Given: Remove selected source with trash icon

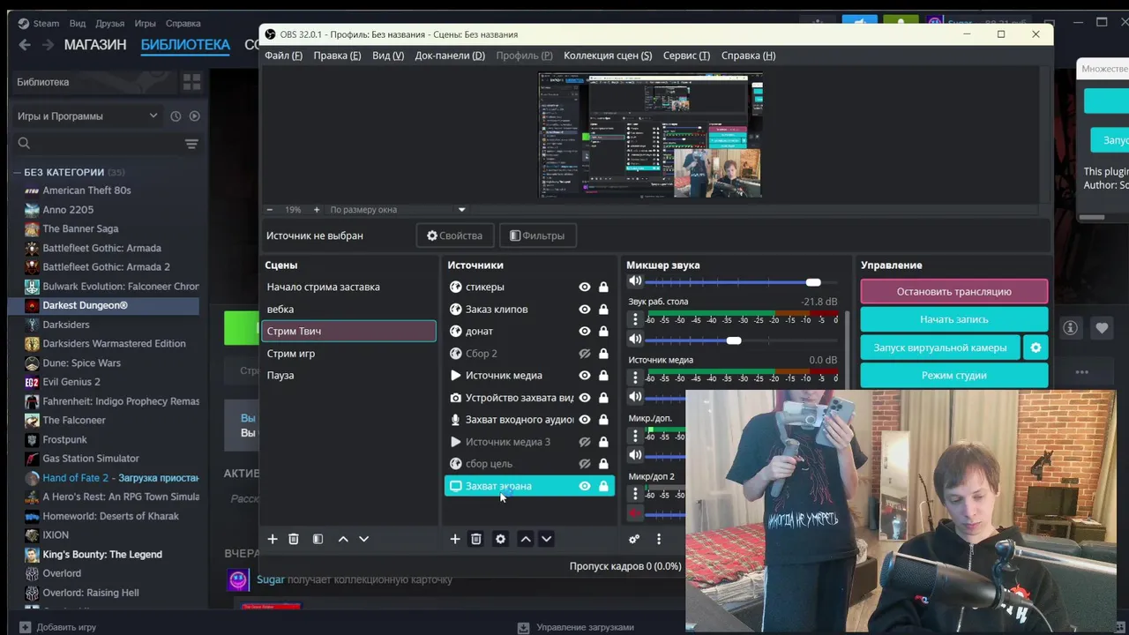Looking at the screenshot, I should coord(476,539).
